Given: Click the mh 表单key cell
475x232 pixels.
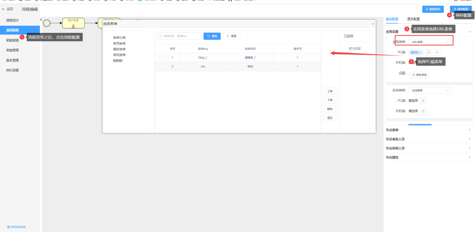Looking at the screenshot, I should pyautogui.click(x=203, y=67).
